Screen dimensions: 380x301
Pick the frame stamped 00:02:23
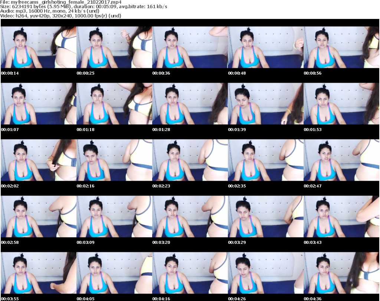pyautogui.click(x=190, y=160)
